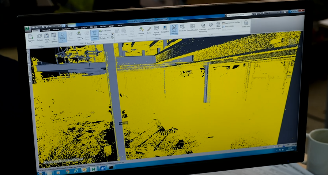Switch to the Review ribbon tab
Screen dimensions: 328x175
pyautogui.click(x=56, y=30)
